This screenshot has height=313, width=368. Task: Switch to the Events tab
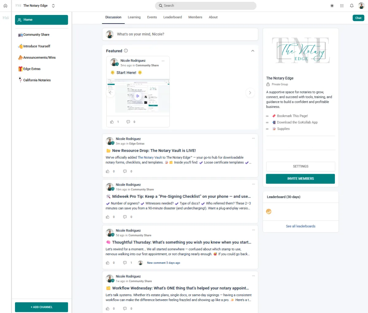click(x=152, y=17)
